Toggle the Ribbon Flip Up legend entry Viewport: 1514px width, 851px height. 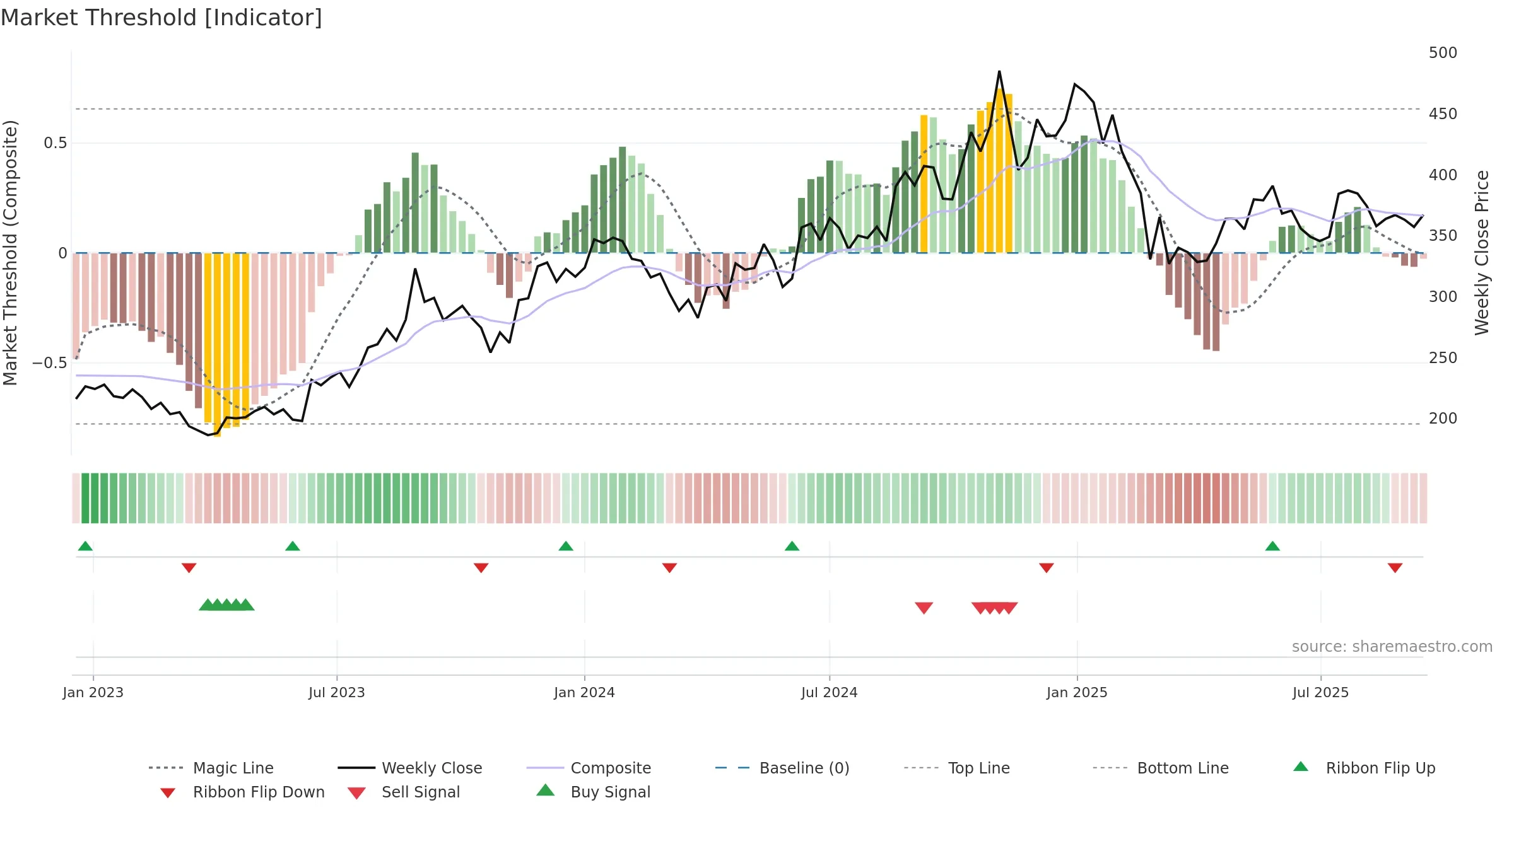tap(1364, 768)
